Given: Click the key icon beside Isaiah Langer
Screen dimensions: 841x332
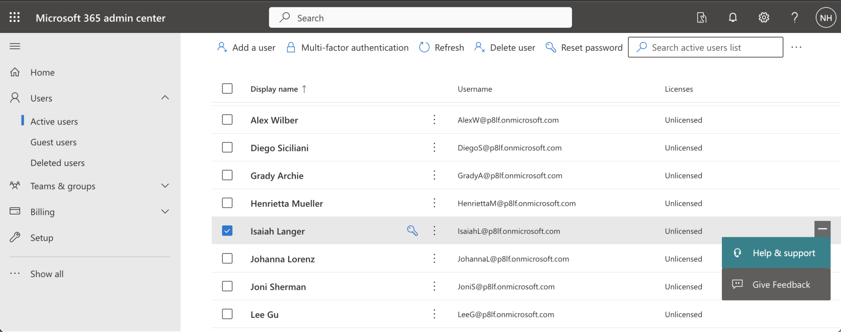Looking at the screenshot, I should tap(412, 231).
